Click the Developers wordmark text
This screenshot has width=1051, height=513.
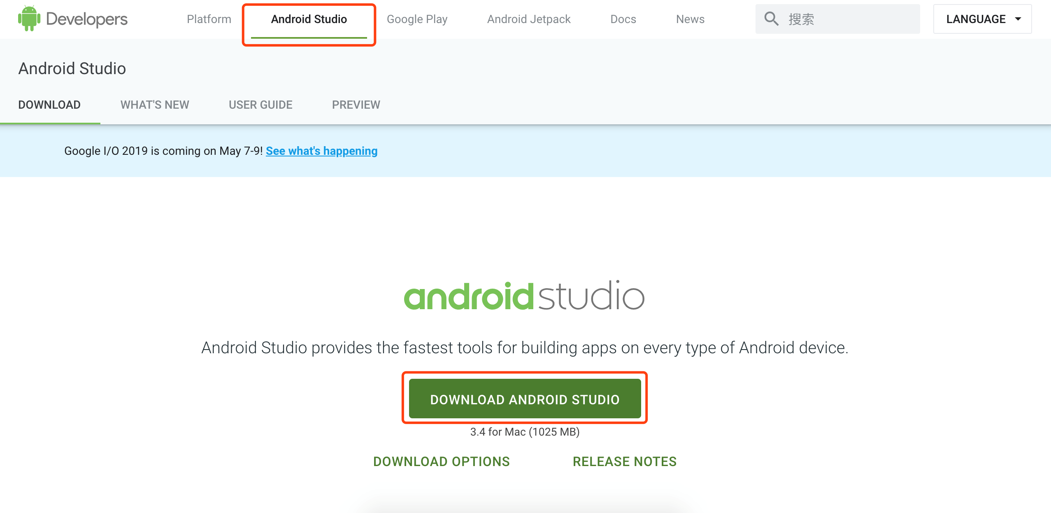pyautogui.click(x=87, y=19)
